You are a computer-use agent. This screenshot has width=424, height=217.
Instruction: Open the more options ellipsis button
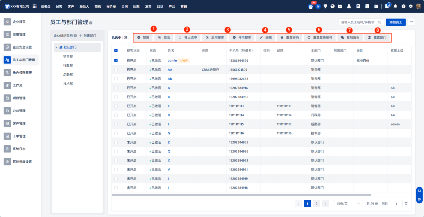411,22
